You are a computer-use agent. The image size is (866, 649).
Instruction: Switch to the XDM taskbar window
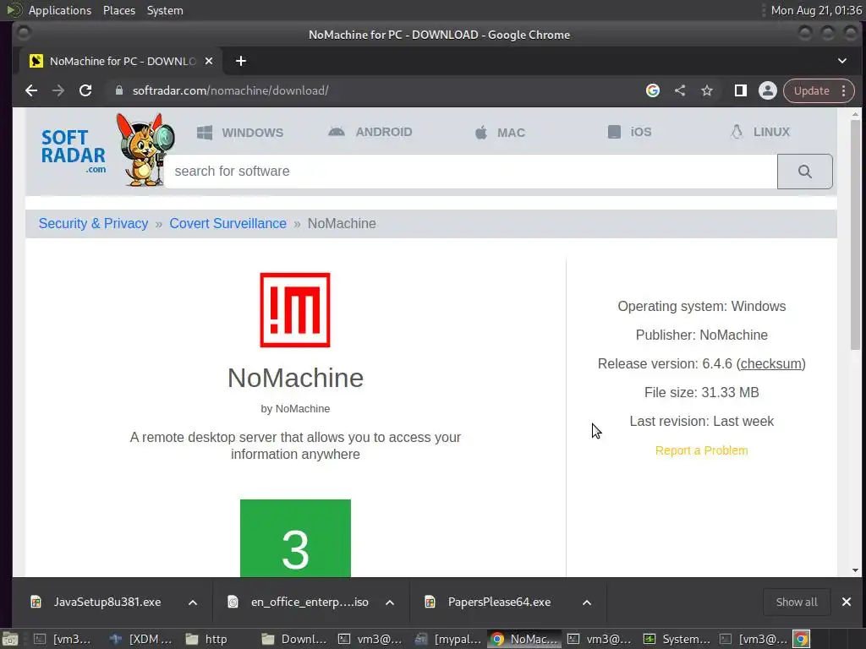coord(141,639)
